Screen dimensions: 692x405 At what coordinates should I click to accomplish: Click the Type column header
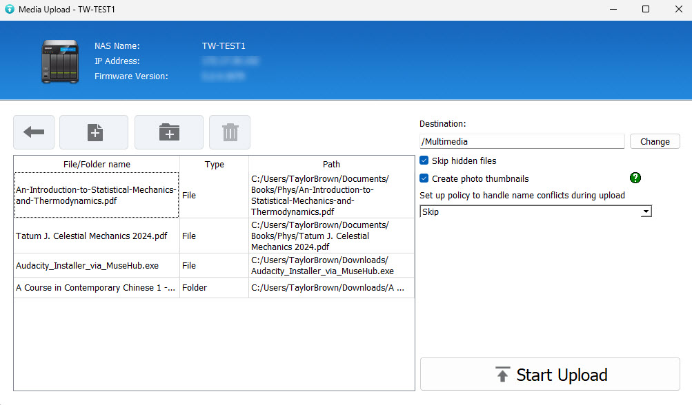click(214, 164)
